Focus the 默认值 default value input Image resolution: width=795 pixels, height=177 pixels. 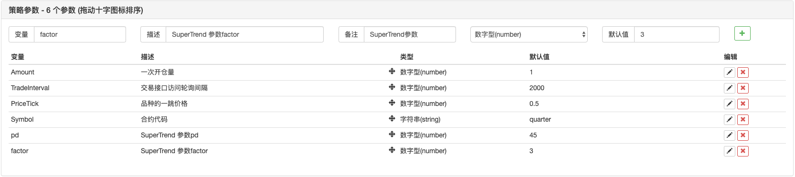[x=677, y=34]
